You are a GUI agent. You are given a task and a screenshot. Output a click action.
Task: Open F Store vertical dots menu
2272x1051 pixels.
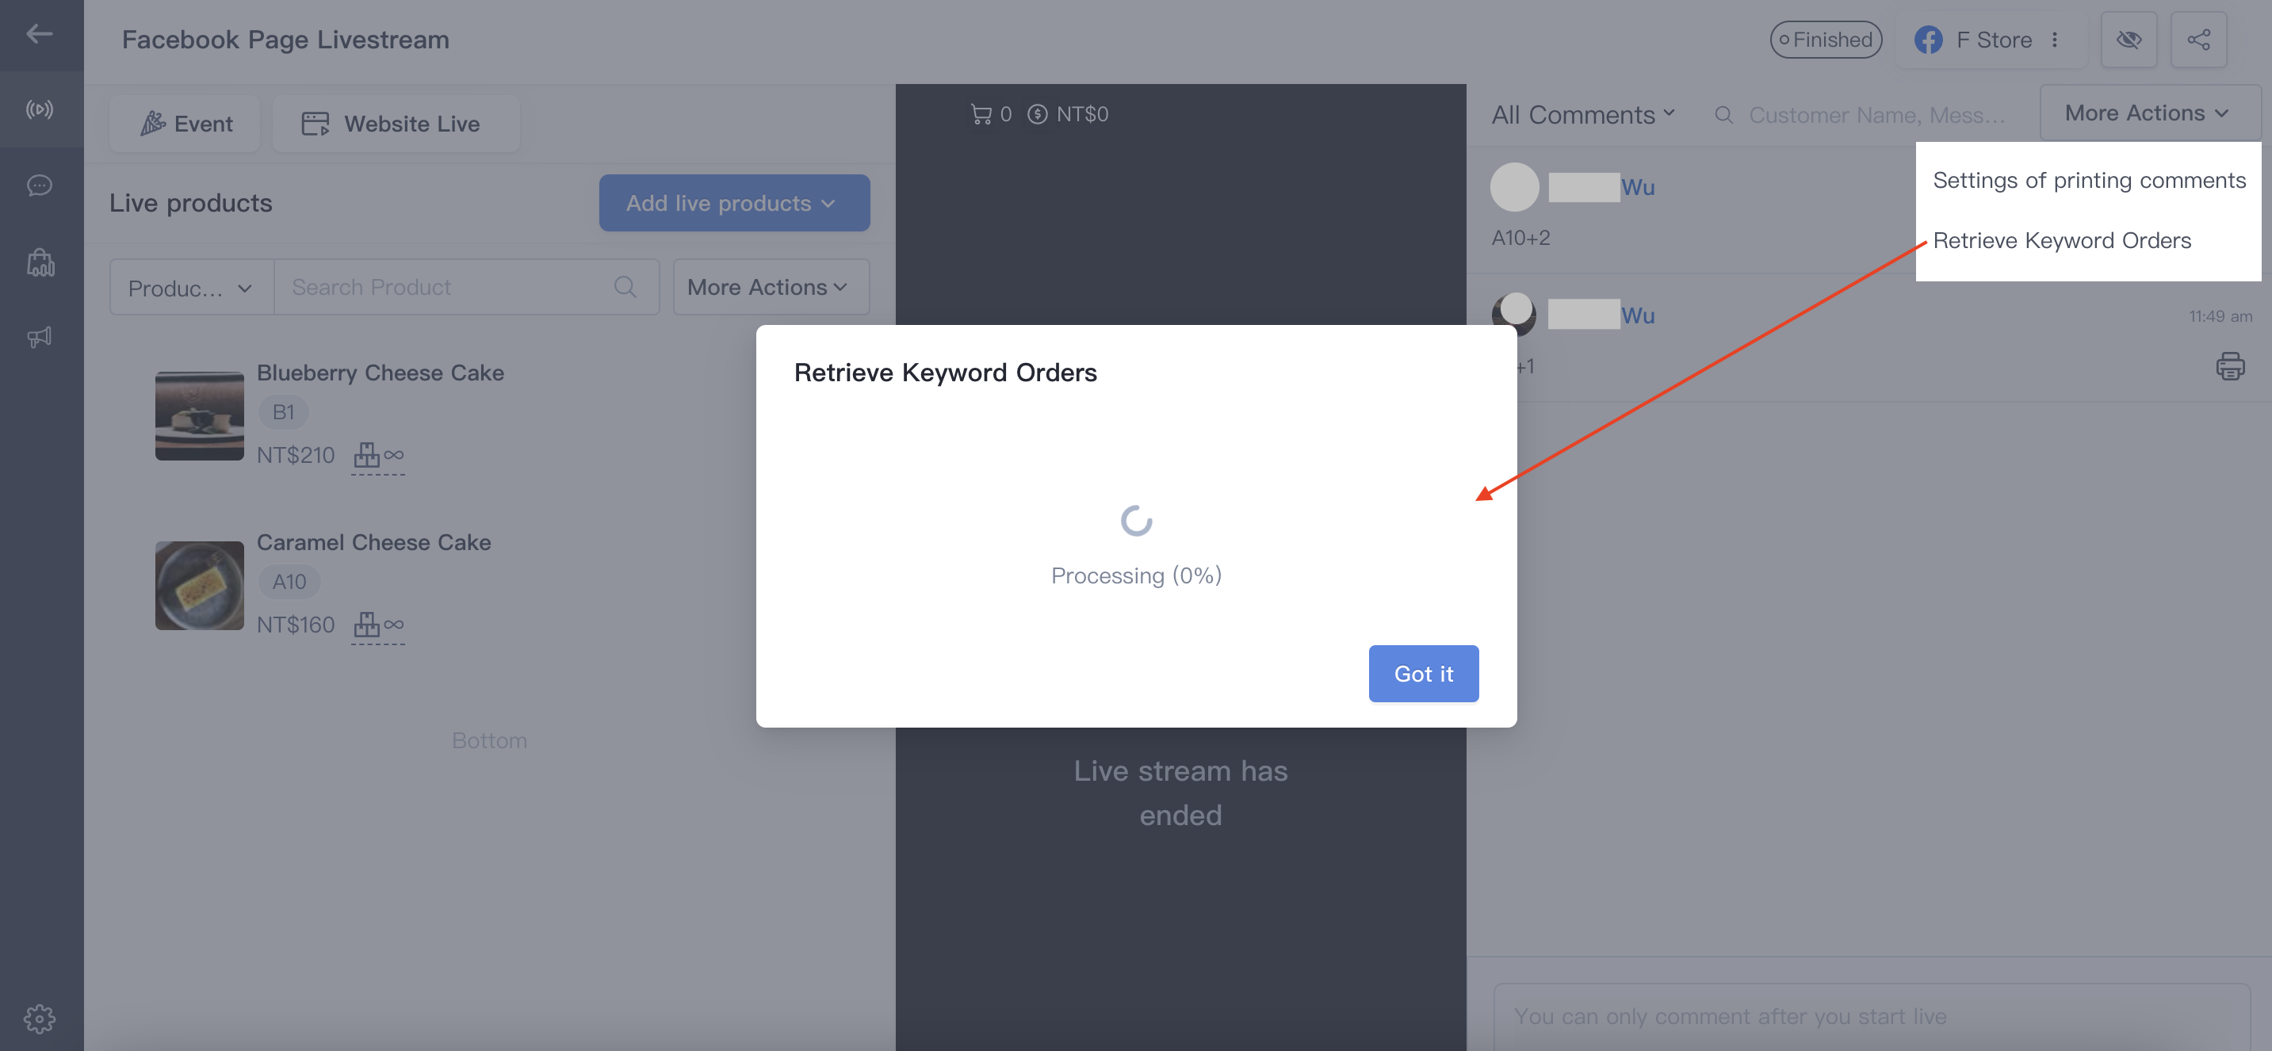coord(2054,40)
